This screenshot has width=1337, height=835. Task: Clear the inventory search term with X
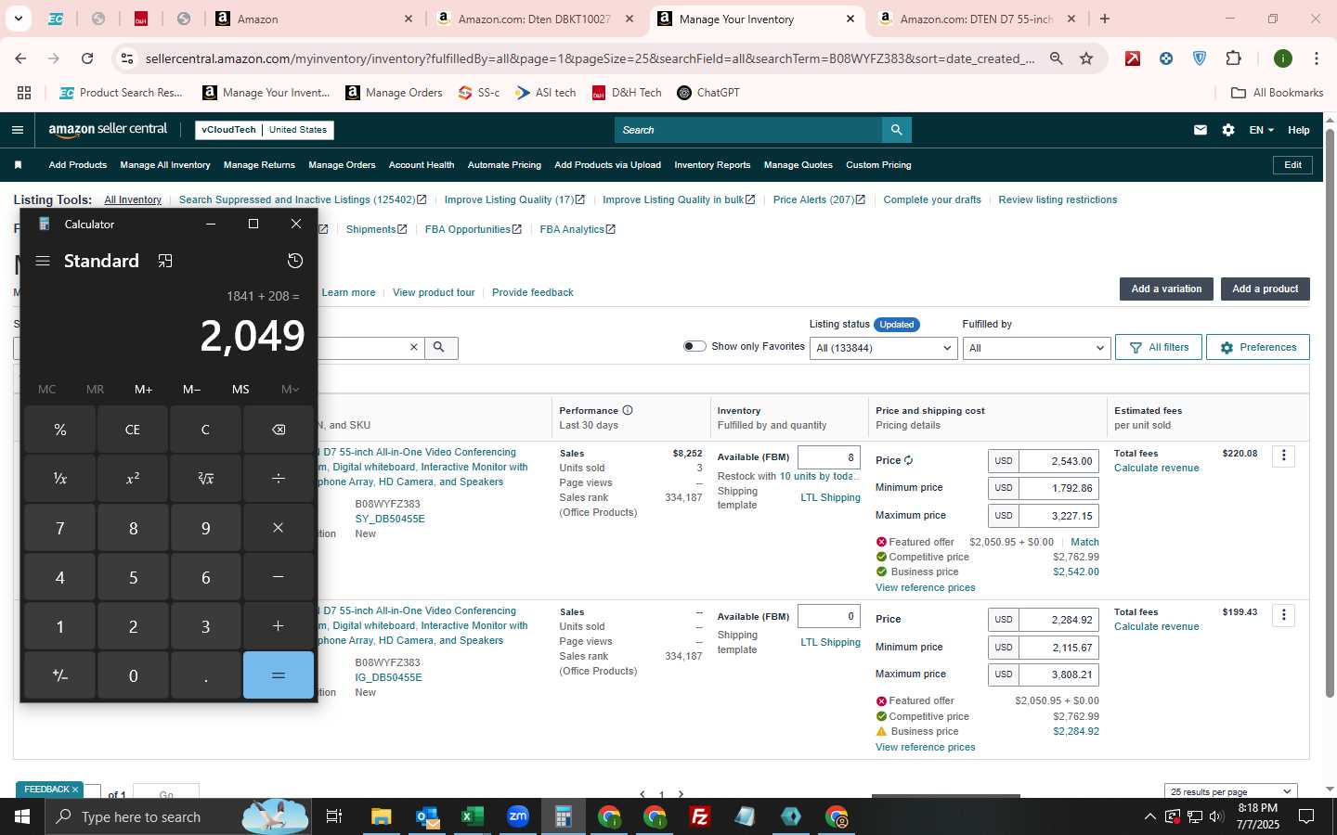coord(414,347)
